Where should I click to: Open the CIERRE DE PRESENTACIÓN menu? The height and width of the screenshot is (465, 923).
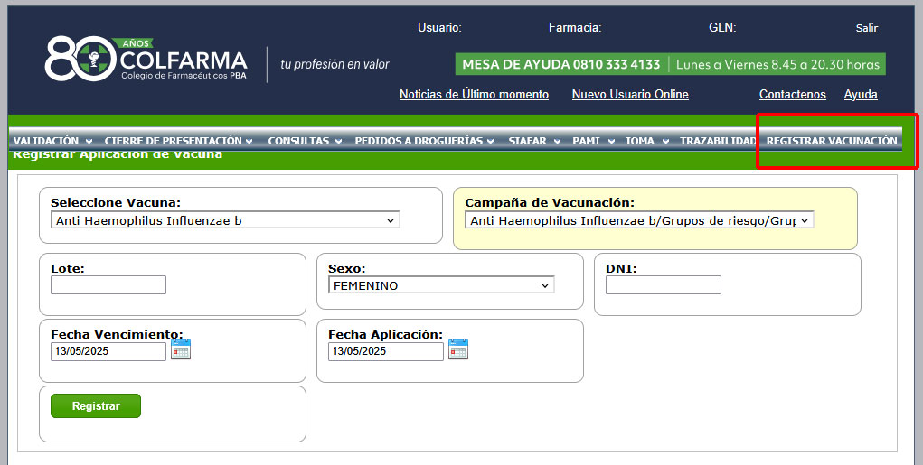178,141
